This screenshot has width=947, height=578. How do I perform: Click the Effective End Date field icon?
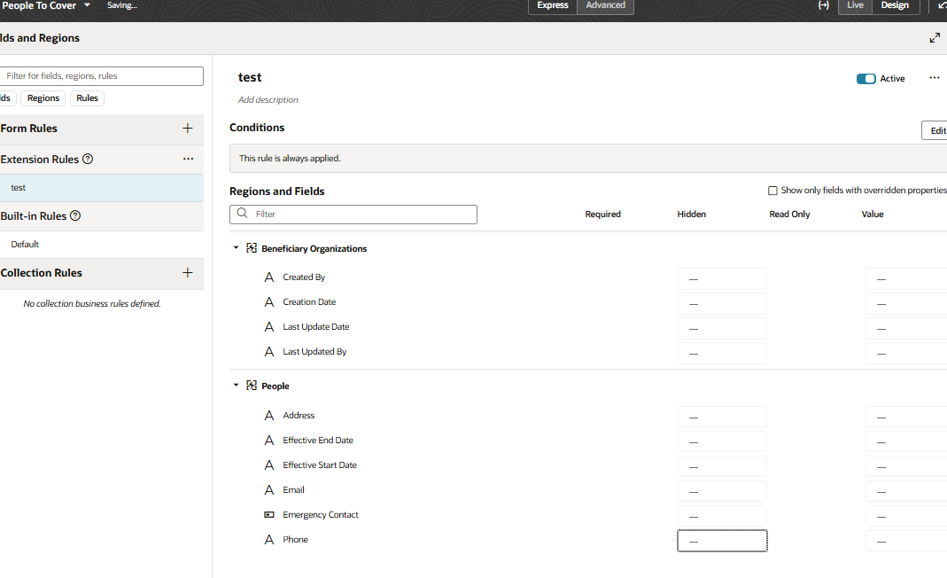tap(269, 441)
